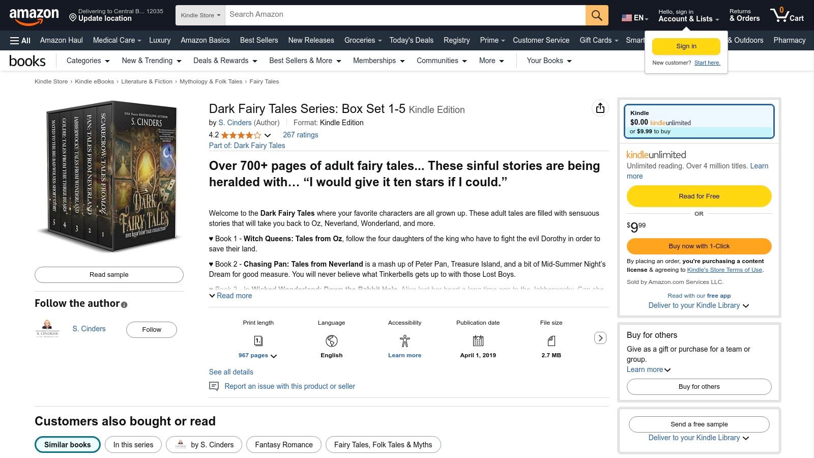Open Best Sellers in top nav

259,40
